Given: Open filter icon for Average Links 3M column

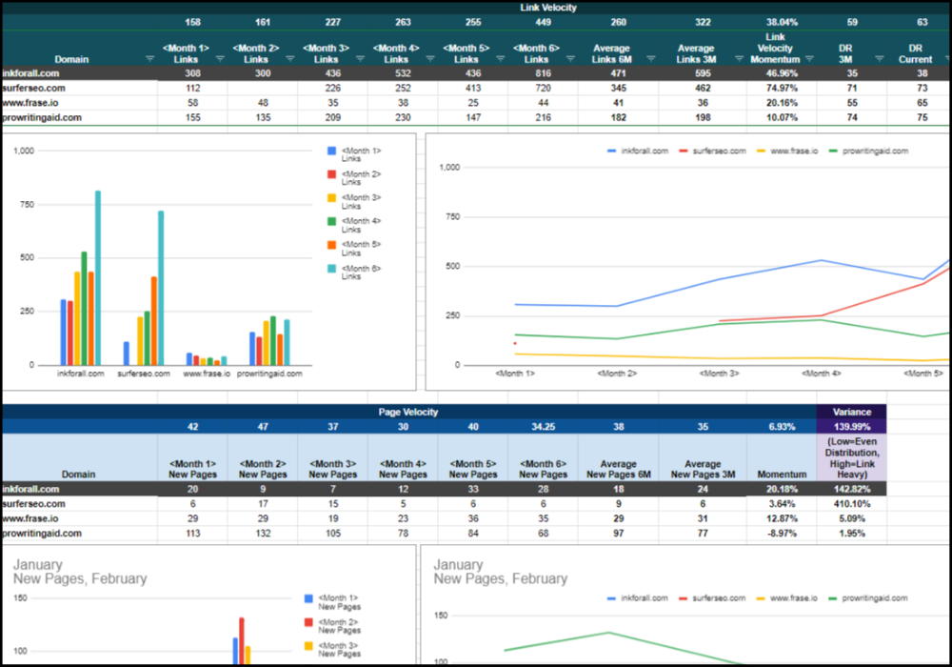Looking at the screenshot, I should tap(739, 59).
